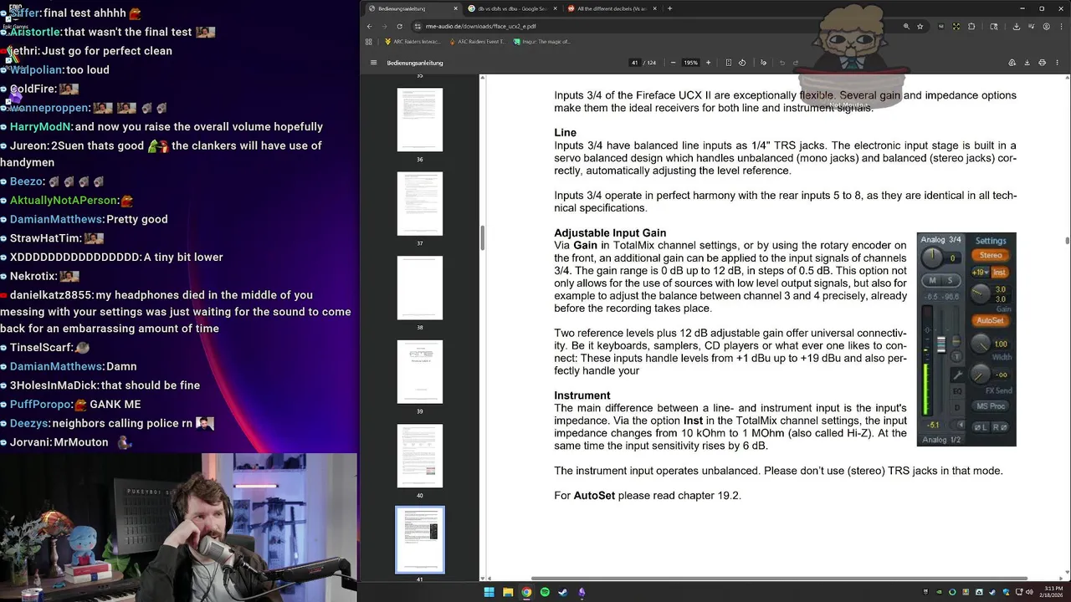This screenshot has height=602, width=1071.
Task: Open File Explorer from taskbar
Action: (508, 592)
